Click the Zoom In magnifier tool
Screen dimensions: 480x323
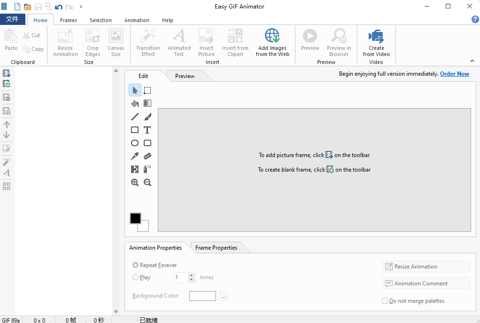135,182
